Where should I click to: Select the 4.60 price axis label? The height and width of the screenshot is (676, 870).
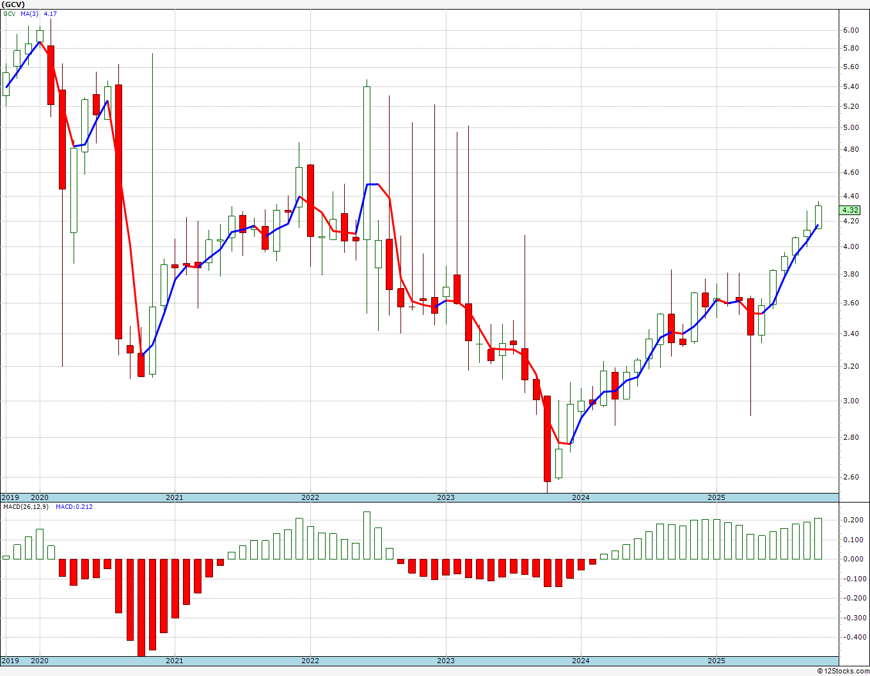point(850,172)
